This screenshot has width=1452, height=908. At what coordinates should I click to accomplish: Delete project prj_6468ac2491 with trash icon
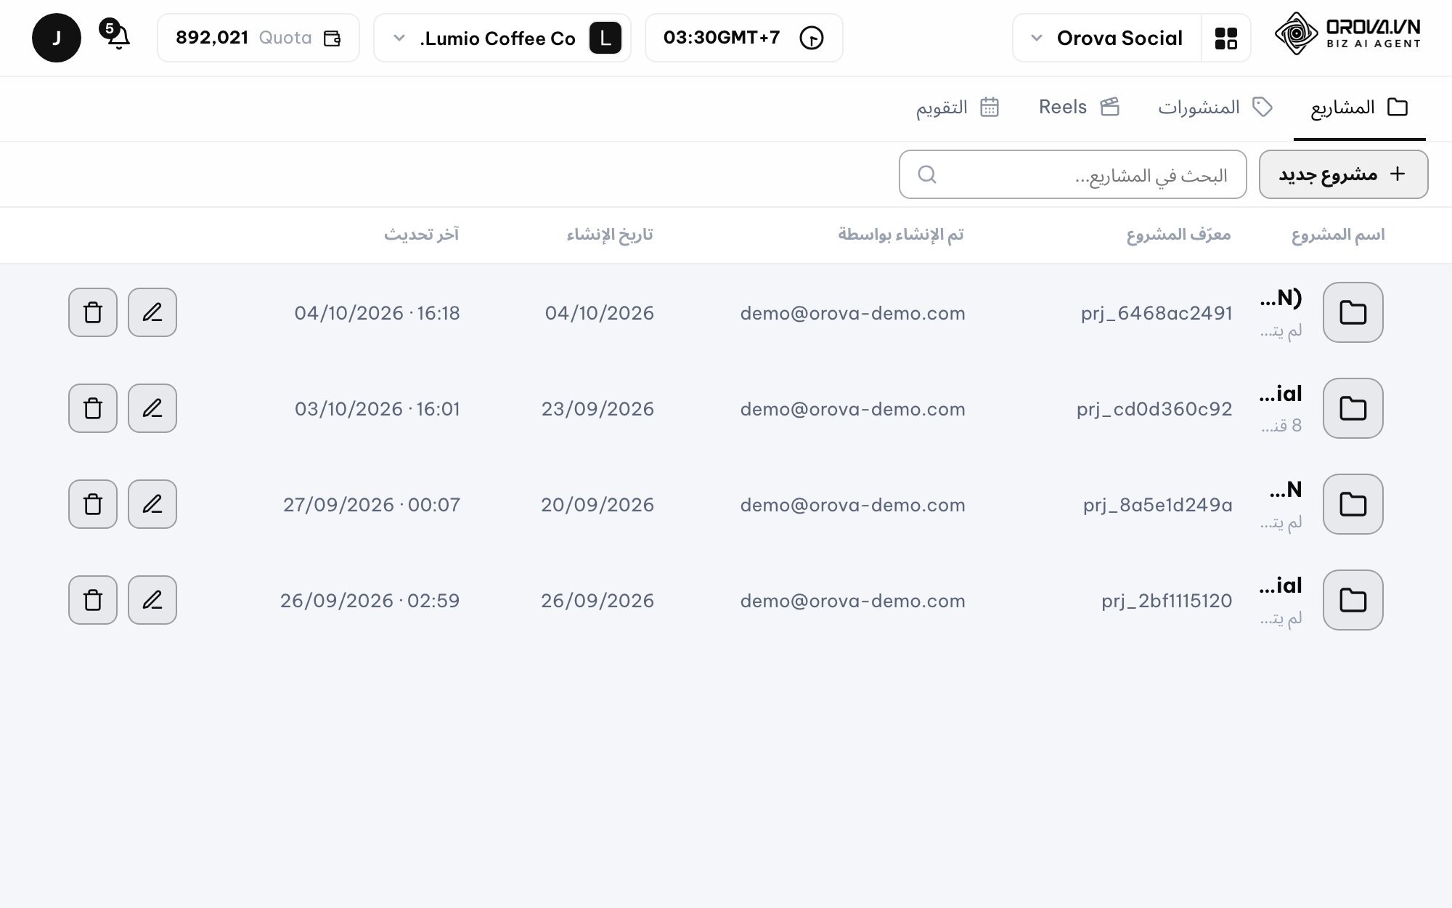point(93,312)
